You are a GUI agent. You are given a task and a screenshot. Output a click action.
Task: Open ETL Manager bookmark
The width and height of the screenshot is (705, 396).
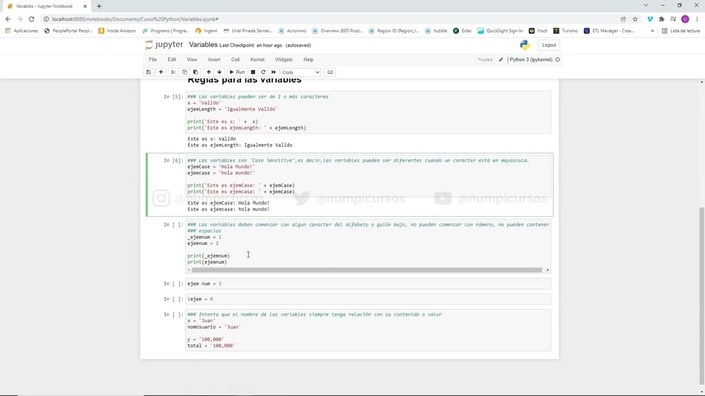pyautogui.click(x=609, y=31)
